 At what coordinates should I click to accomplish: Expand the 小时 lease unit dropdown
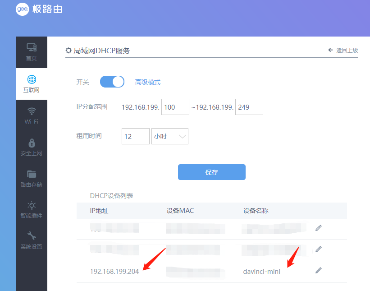click(169, 136)
